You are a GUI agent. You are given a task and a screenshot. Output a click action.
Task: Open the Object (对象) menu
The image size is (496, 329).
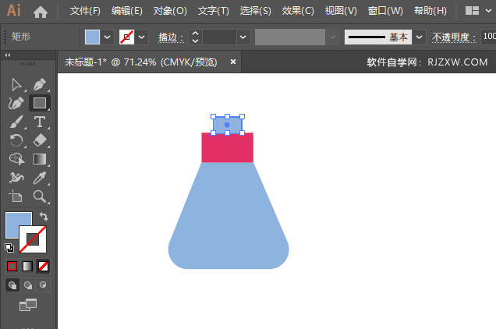point(170,11)
